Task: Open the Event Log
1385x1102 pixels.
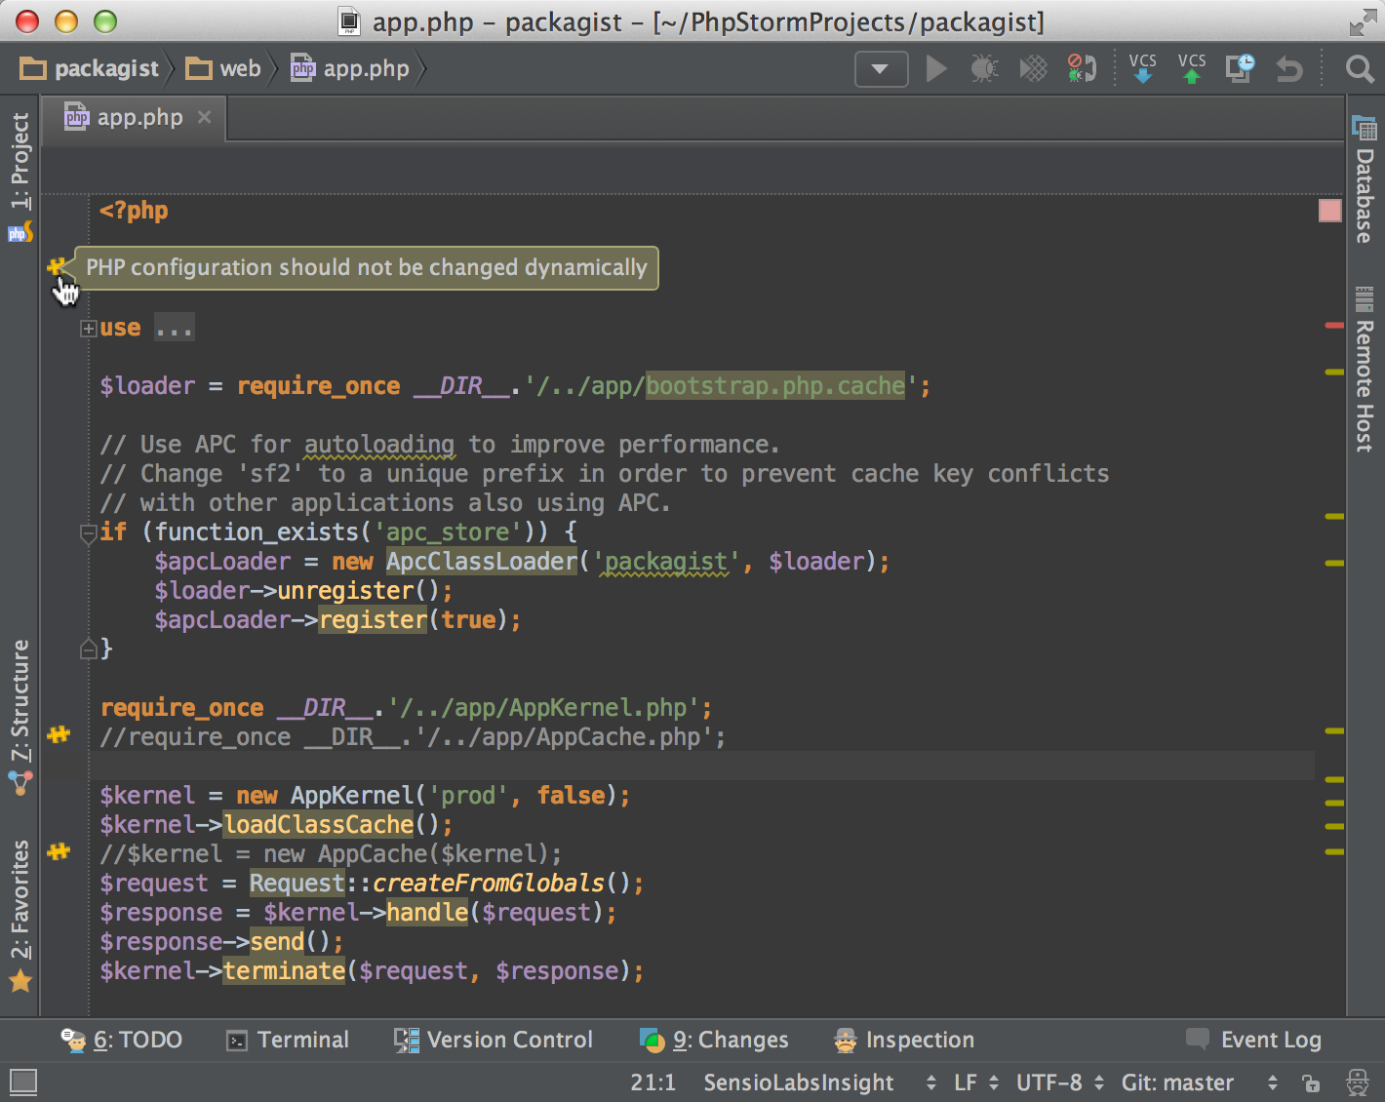Action: click(1254, 1040)
